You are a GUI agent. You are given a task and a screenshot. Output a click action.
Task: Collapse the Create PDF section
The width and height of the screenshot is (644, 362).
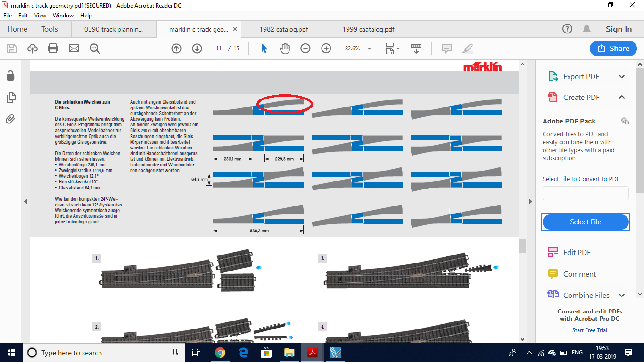[x=622, y=97]
